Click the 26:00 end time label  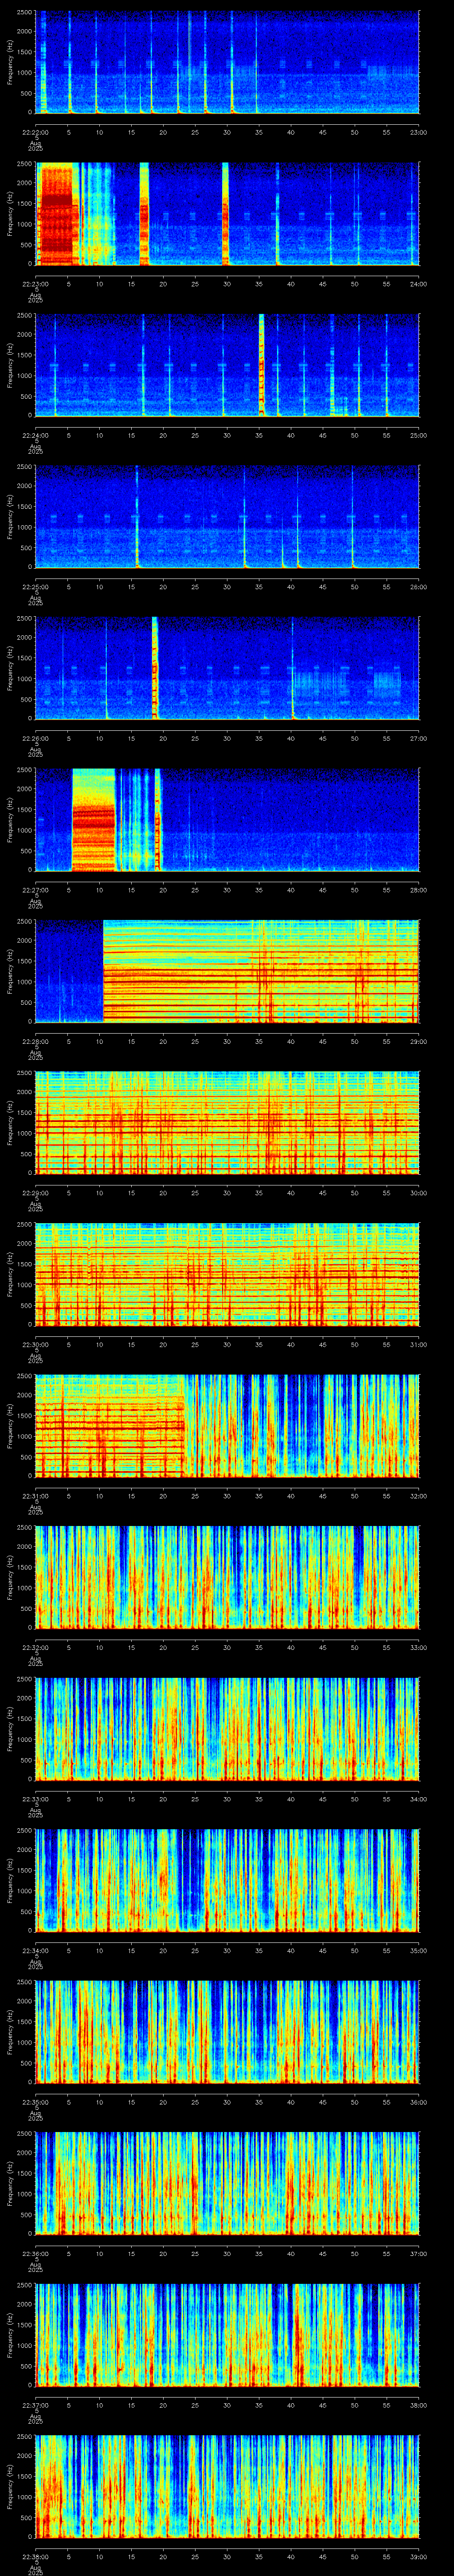point(418,587)
